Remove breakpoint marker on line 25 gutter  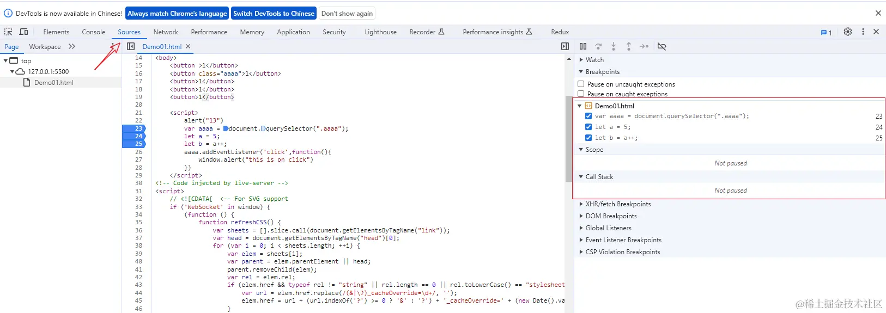[x=134, y=144]
